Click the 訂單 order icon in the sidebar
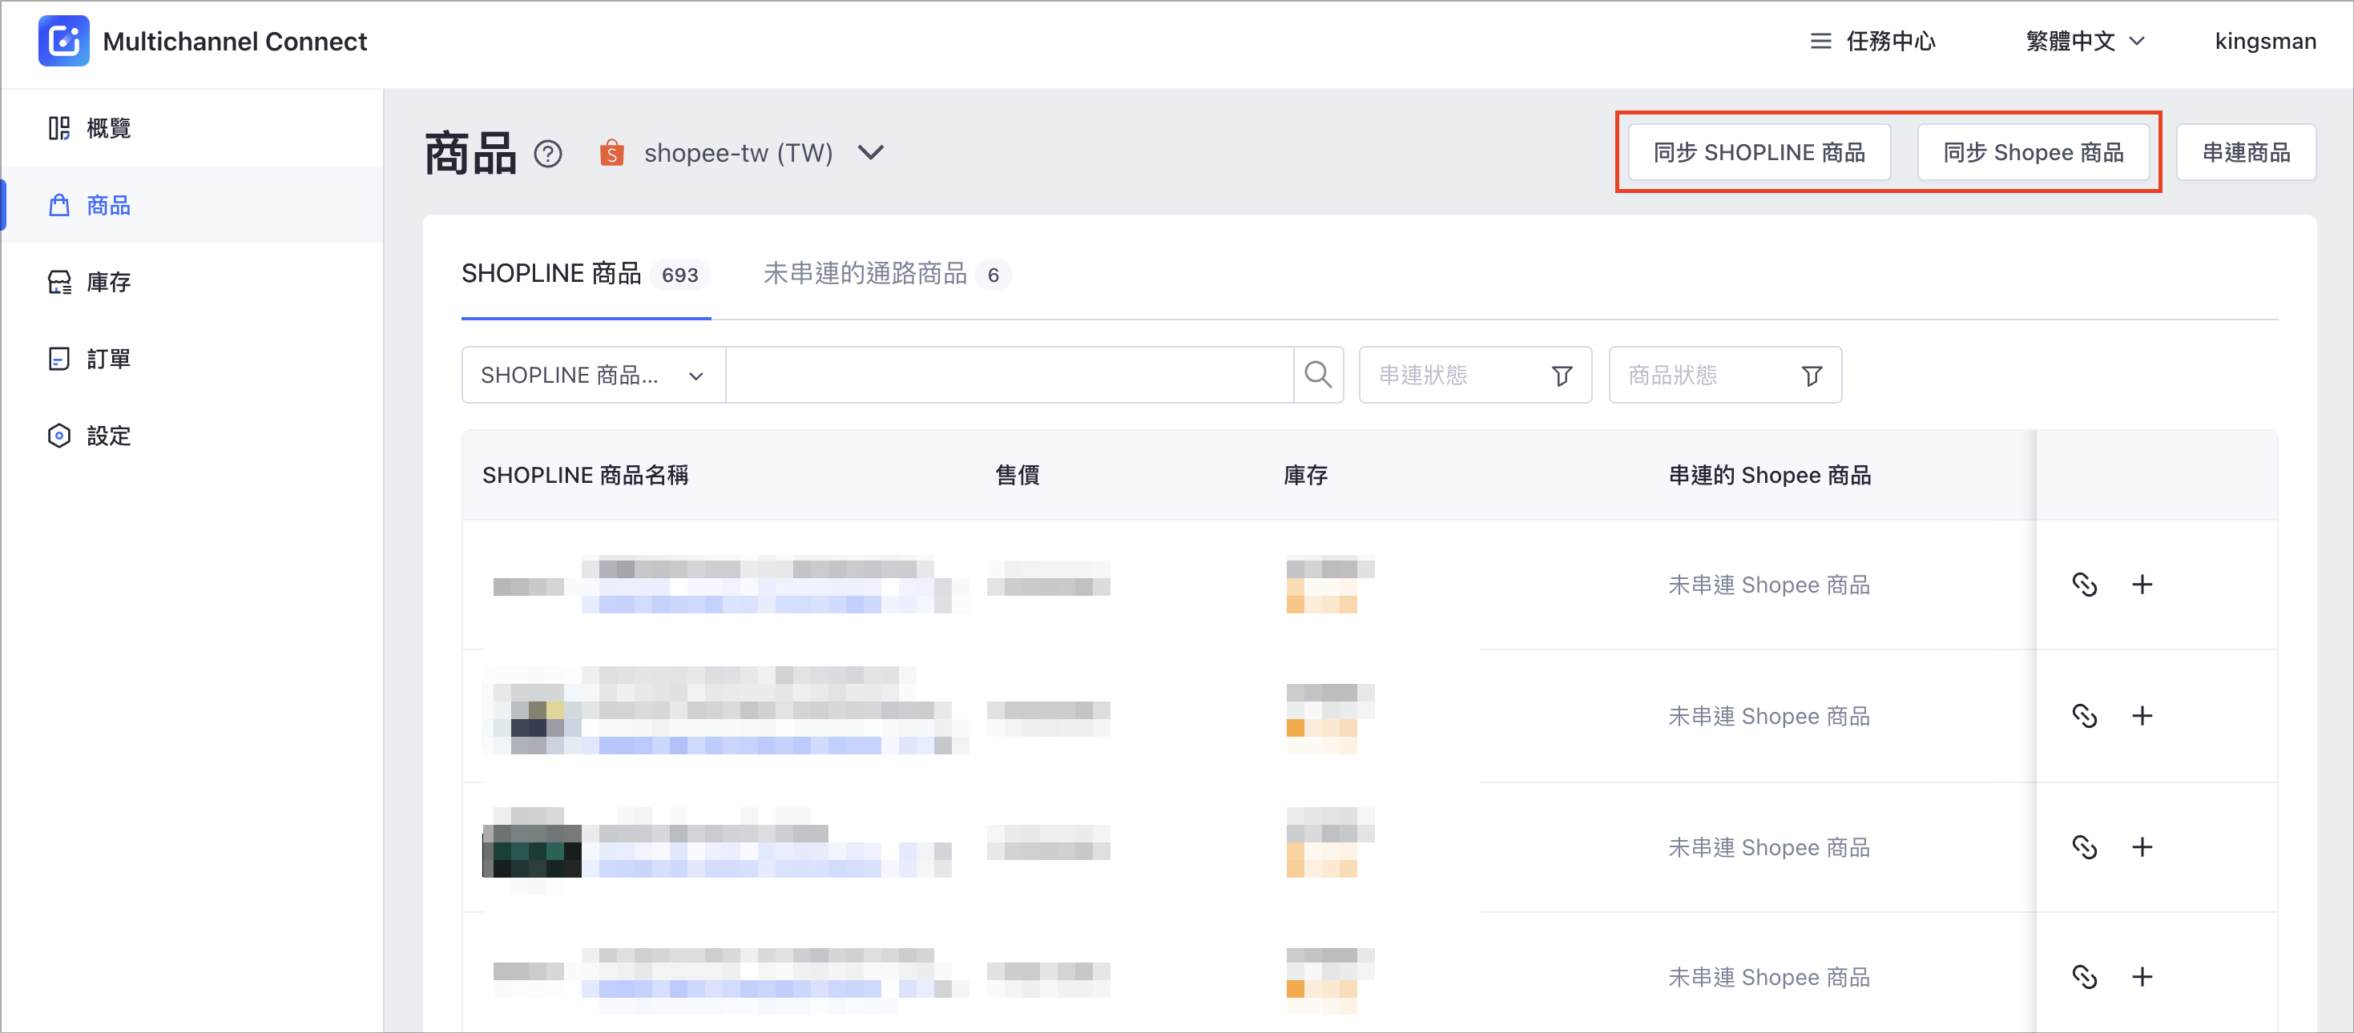 [59, 359]
